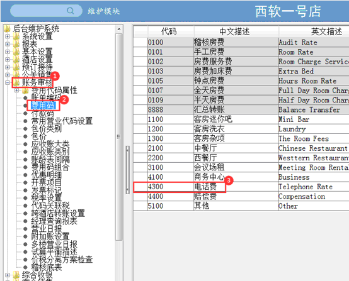Select 常用营业代码设置 in the tree
Image resolution: width=349 pixels, height=281 pixels.
(62, 121)
